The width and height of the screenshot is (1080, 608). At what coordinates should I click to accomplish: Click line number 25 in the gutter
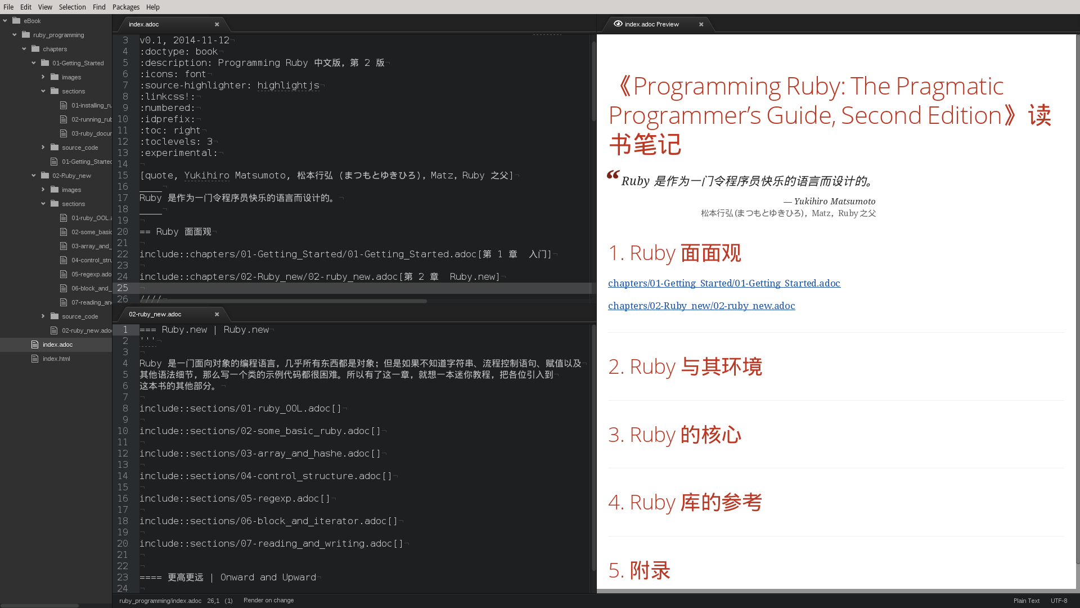(x=122, y=288)
